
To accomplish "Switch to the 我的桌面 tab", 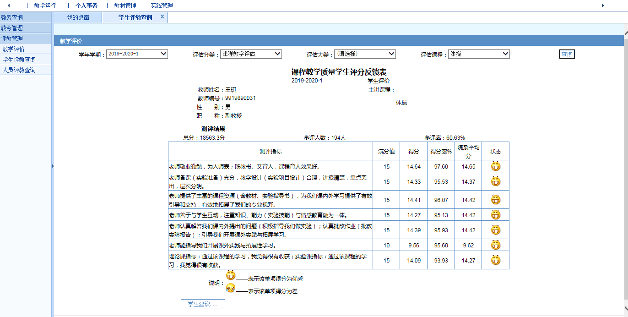I will point(78,18).
